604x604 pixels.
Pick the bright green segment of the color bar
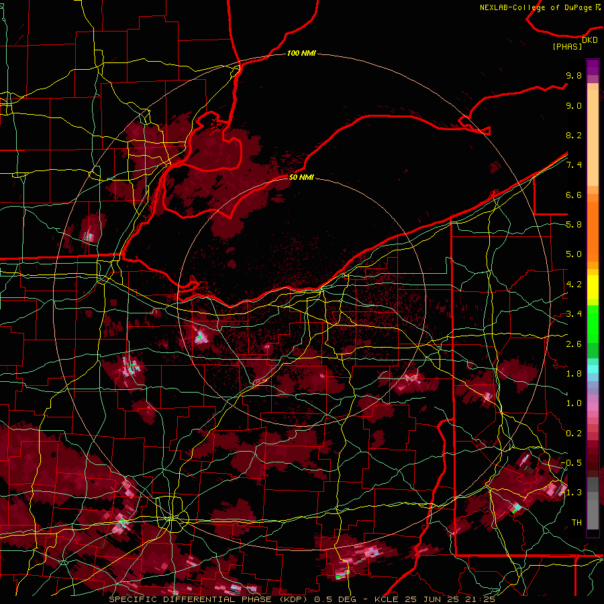[x=593, y=325]
